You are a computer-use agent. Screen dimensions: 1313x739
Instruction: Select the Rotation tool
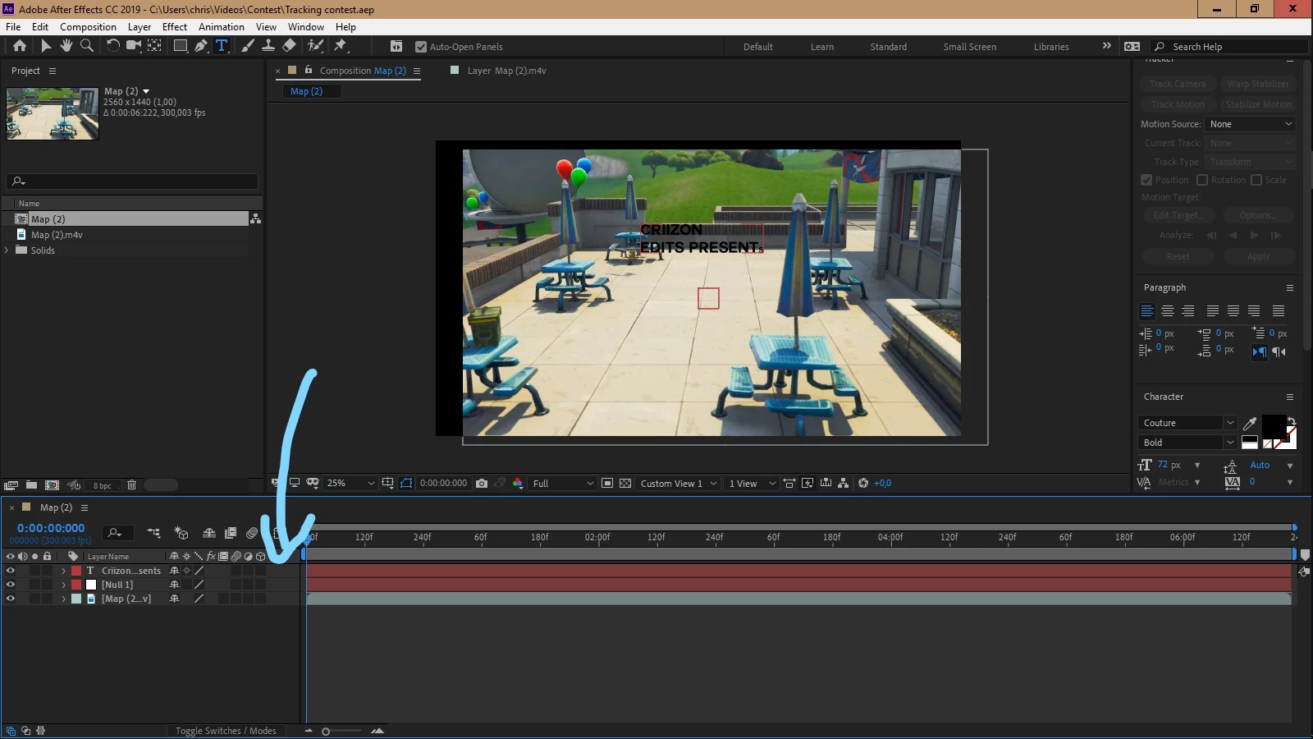click(113, 46)
